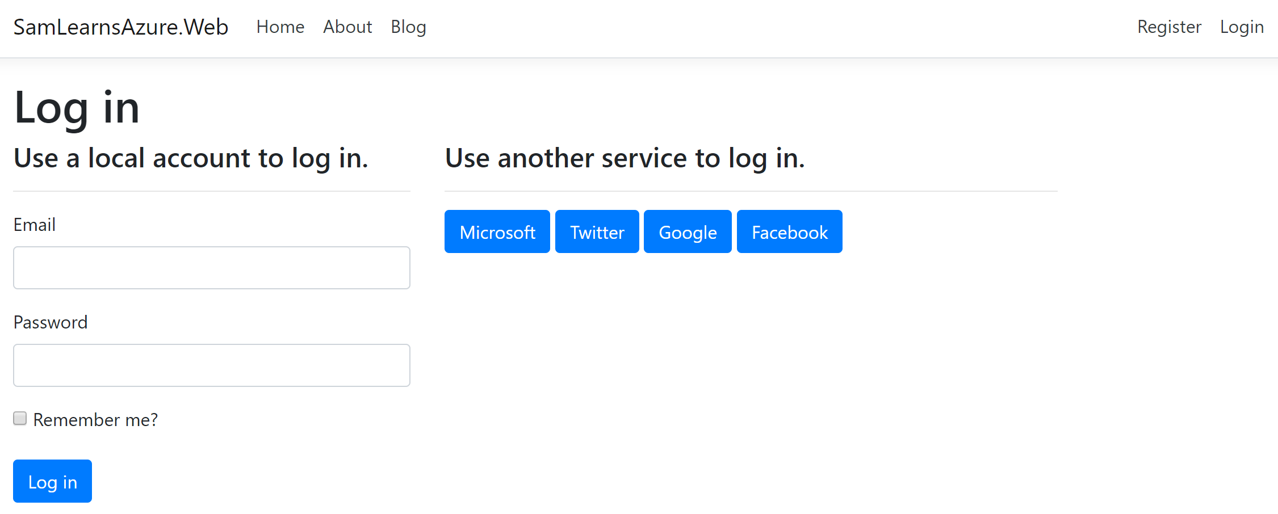Screen dimensions: 1278x514
Task: Navigate to the Blog section
Action: [x=408, y=27]
